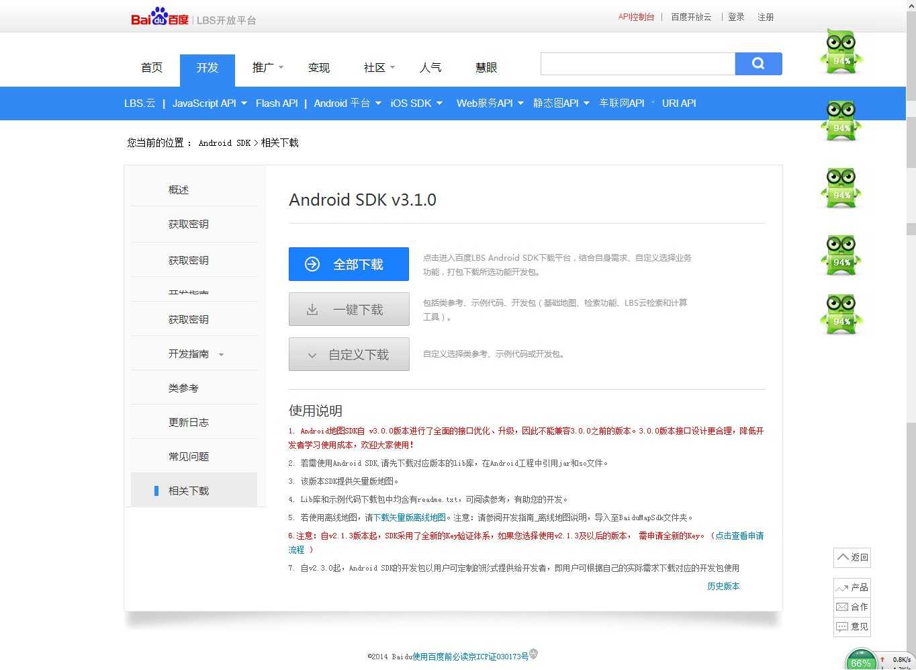Click the 注册 link
The height and width of the screenshot is (670, 916).
pos(766,17)
